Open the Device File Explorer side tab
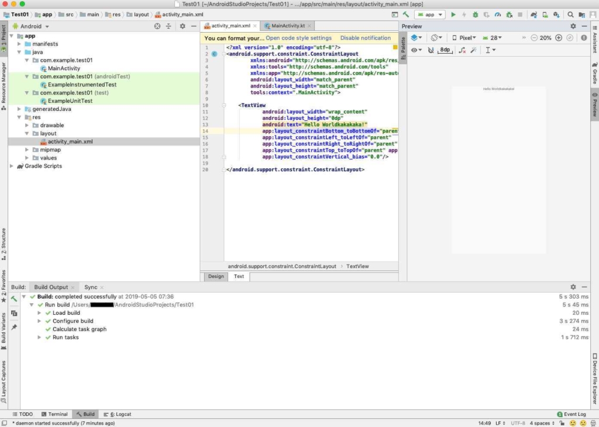Viewport: 599px width, 427px height. pyautogui.click(x=595, y=378)
